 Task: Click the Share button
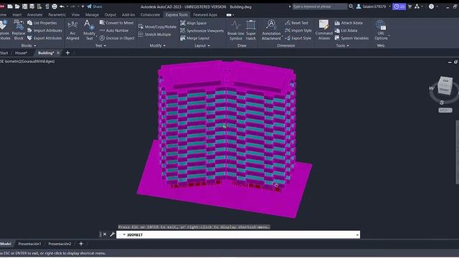click(x=94, y=6)
